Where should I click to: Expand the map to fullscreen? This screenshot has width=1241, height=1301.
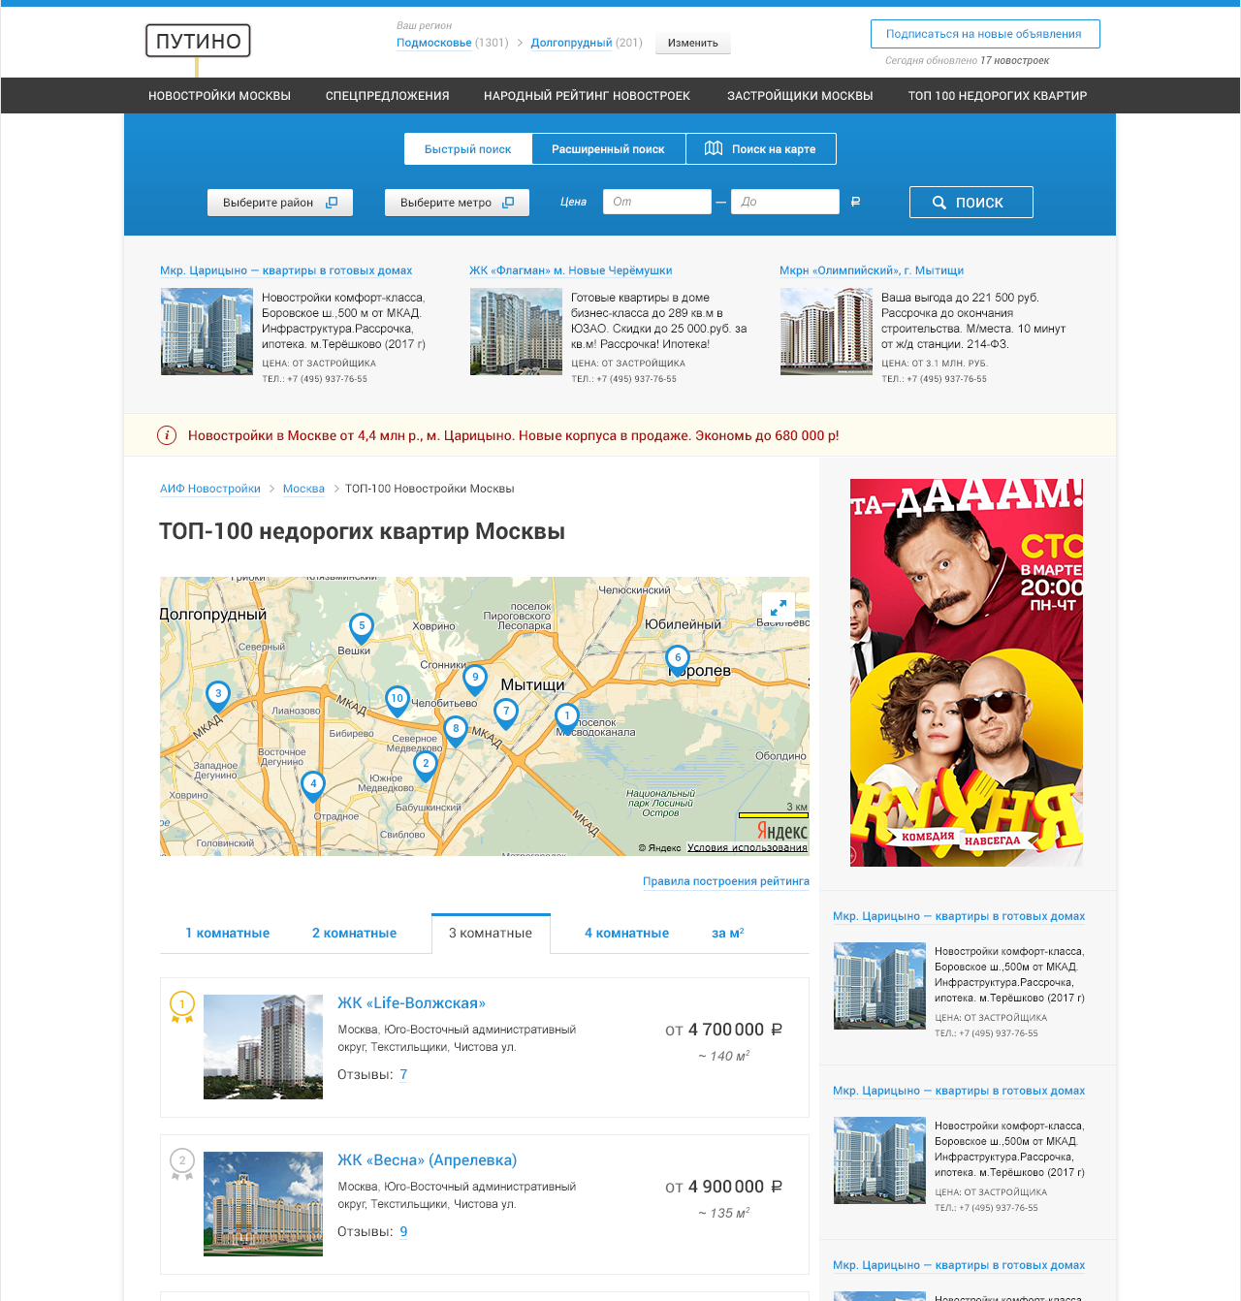coord(779,607)
